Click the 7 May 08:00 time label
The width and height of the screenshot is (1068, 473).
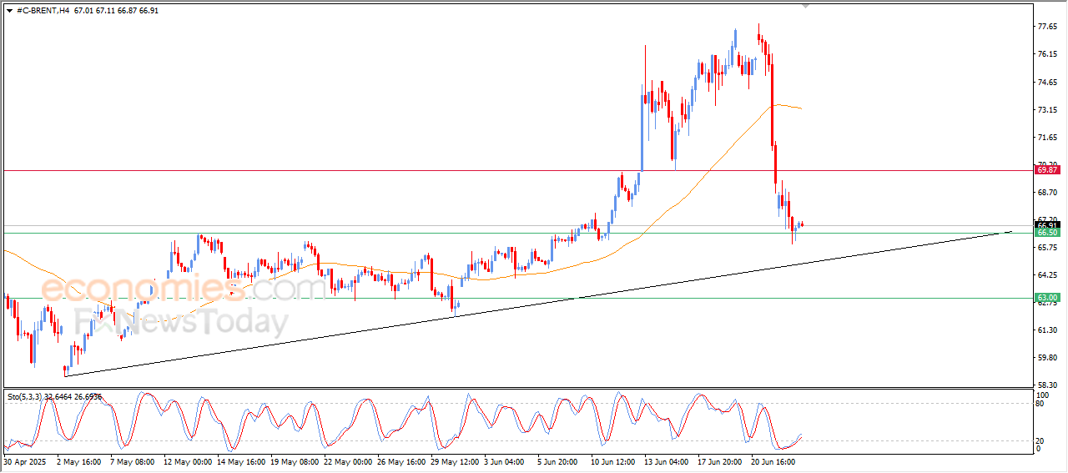coord(132,460)
